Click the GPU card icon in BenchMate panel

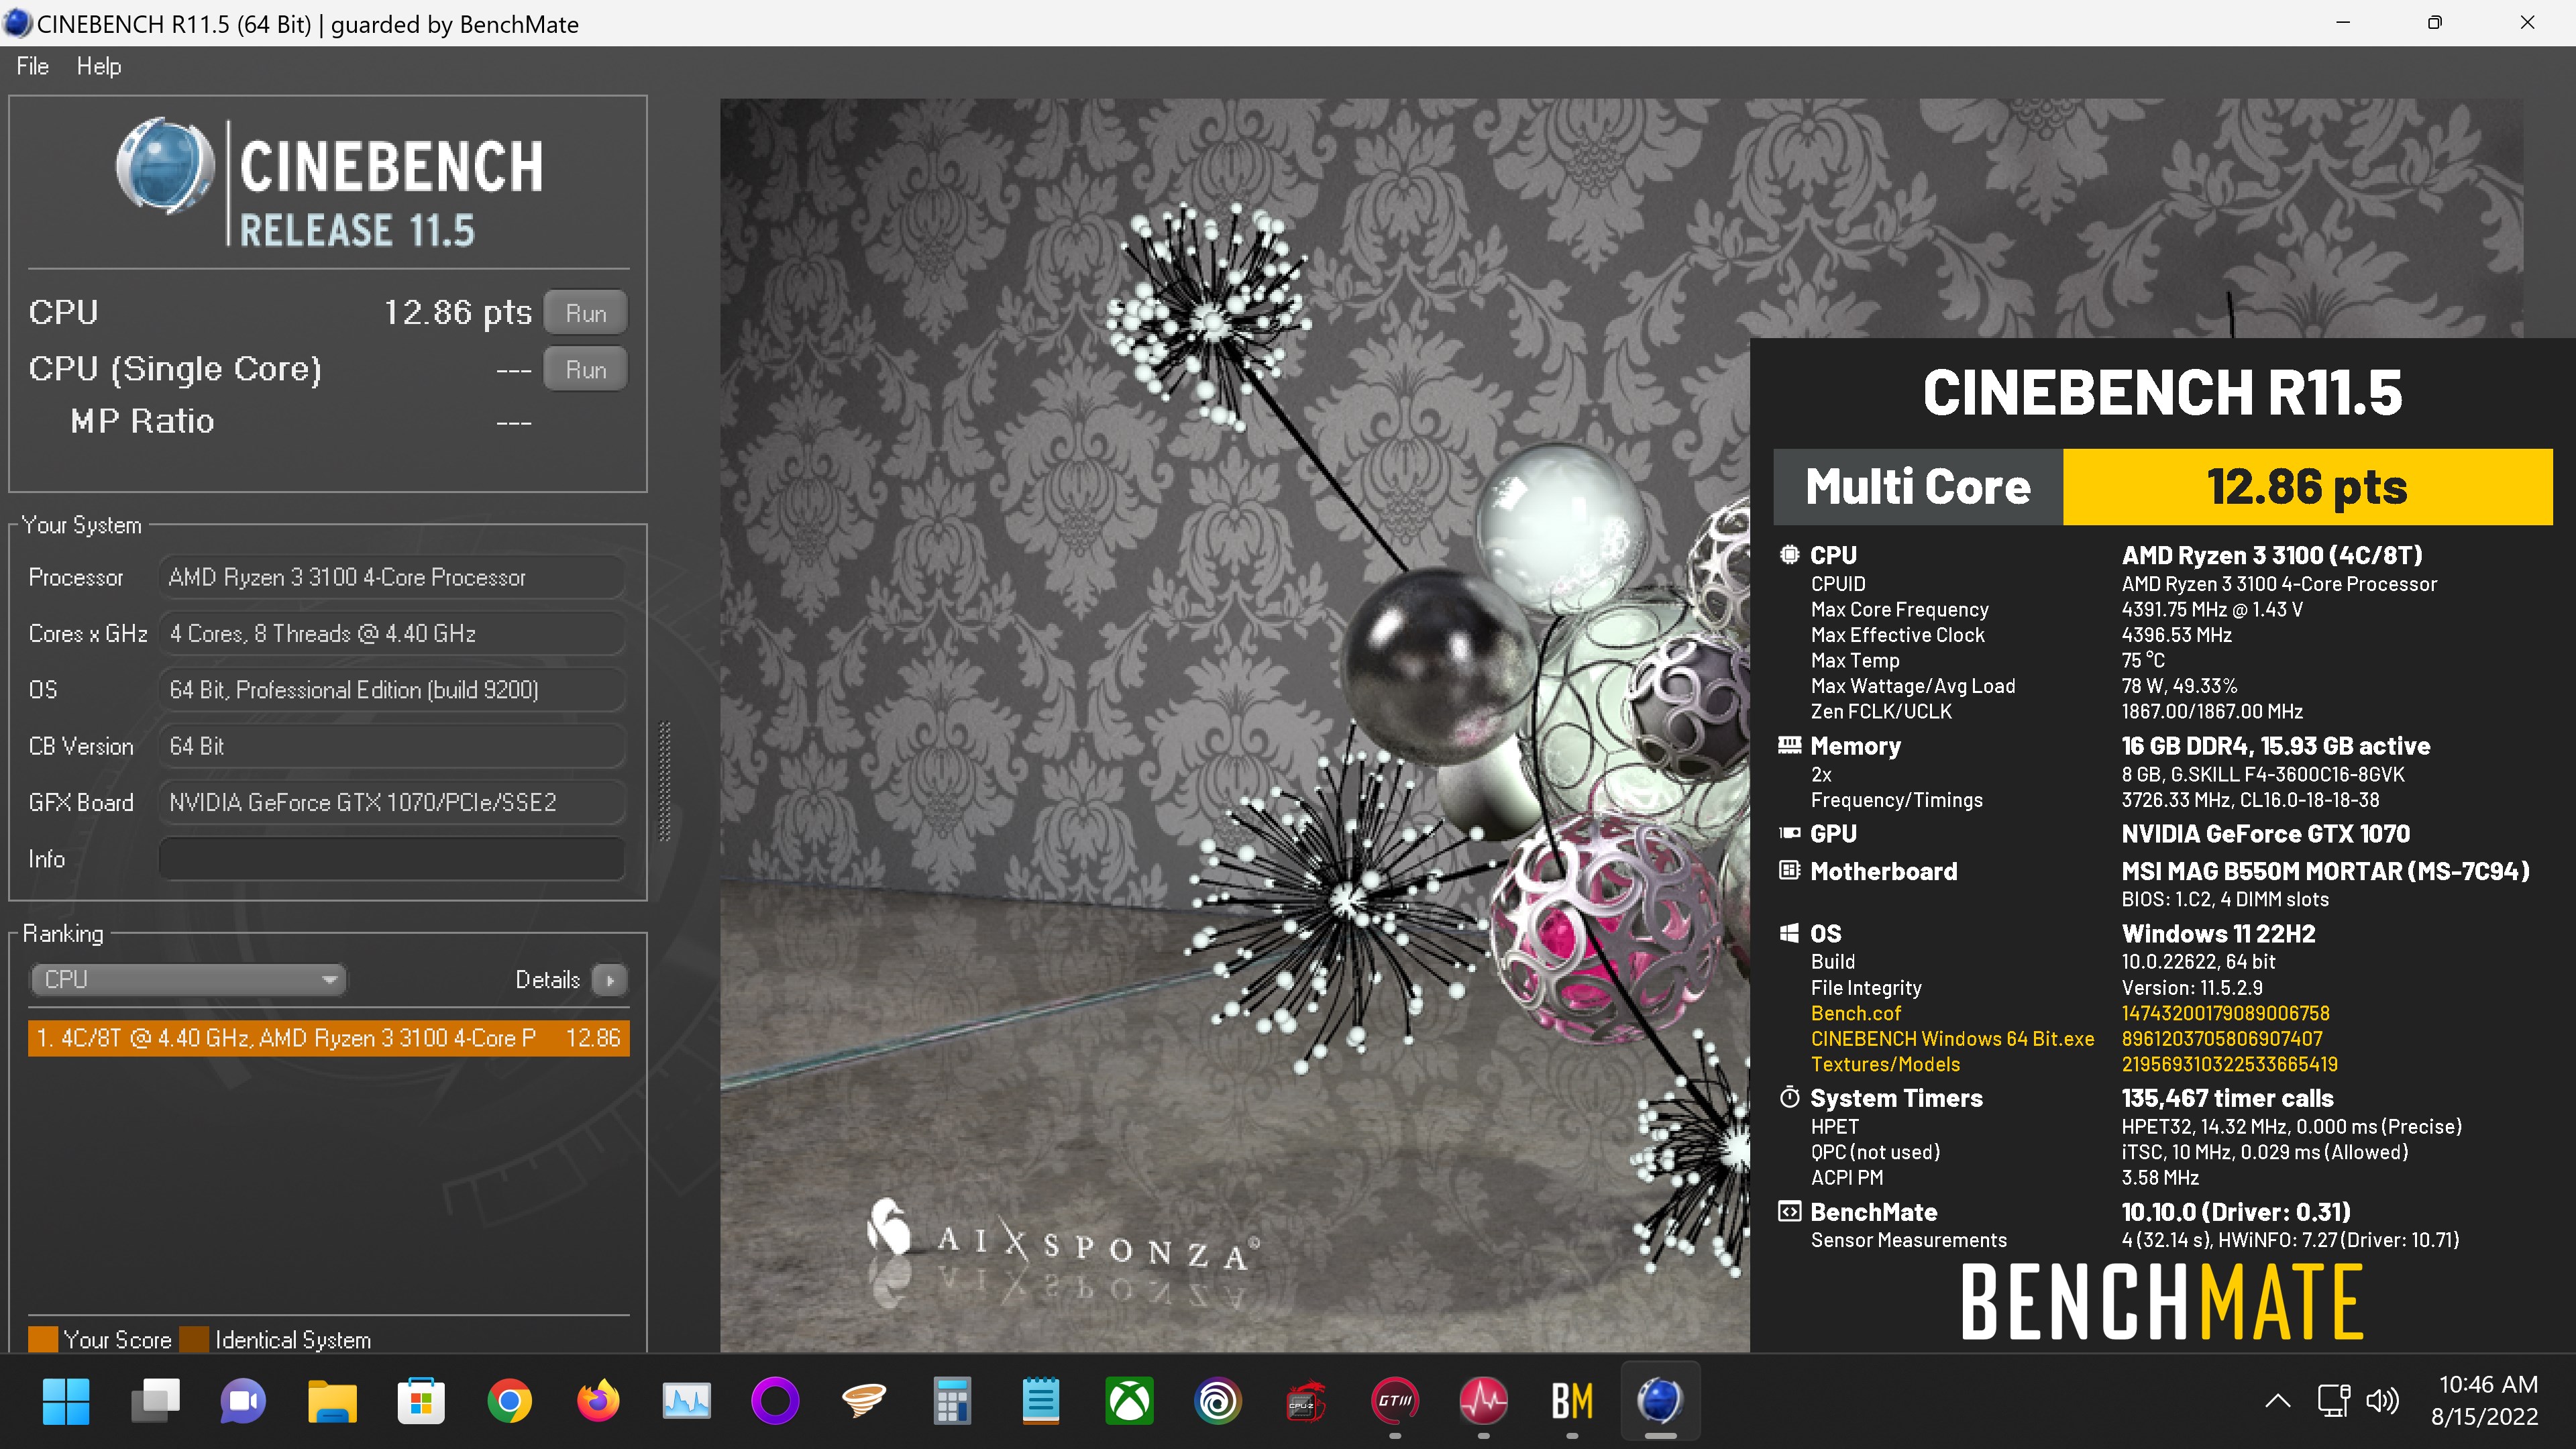(x=1789, y=833)
